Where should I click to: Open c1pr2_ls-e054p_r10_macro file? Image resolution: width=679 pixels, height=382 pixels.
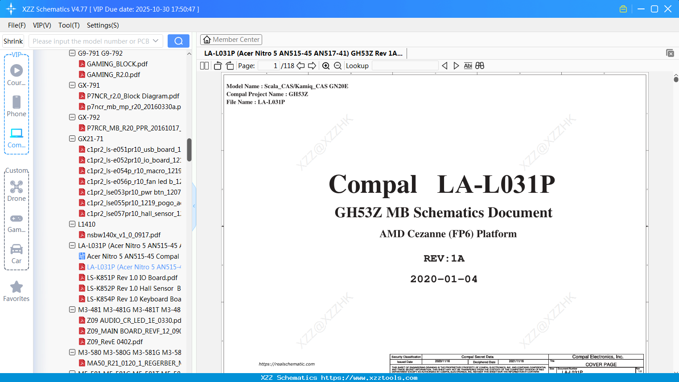130,171
